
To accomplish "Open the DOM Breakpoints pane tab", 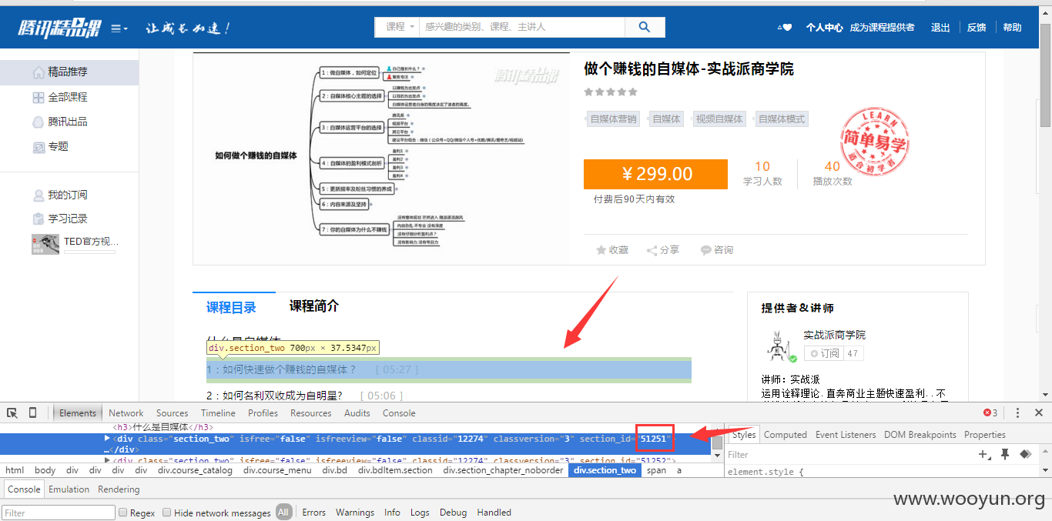I will coord(920,435).
